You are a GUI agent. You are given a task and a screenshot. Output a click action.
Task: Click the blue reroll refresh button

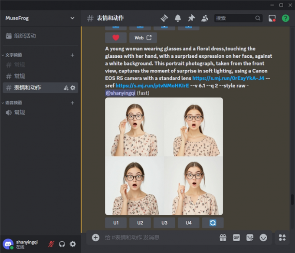point(213,223)
